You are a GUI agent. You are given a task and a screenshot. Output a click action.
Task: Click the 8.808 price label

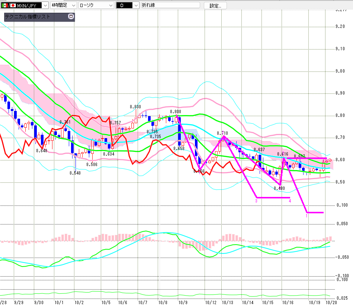pyautogui.click(x=175, y=112)
